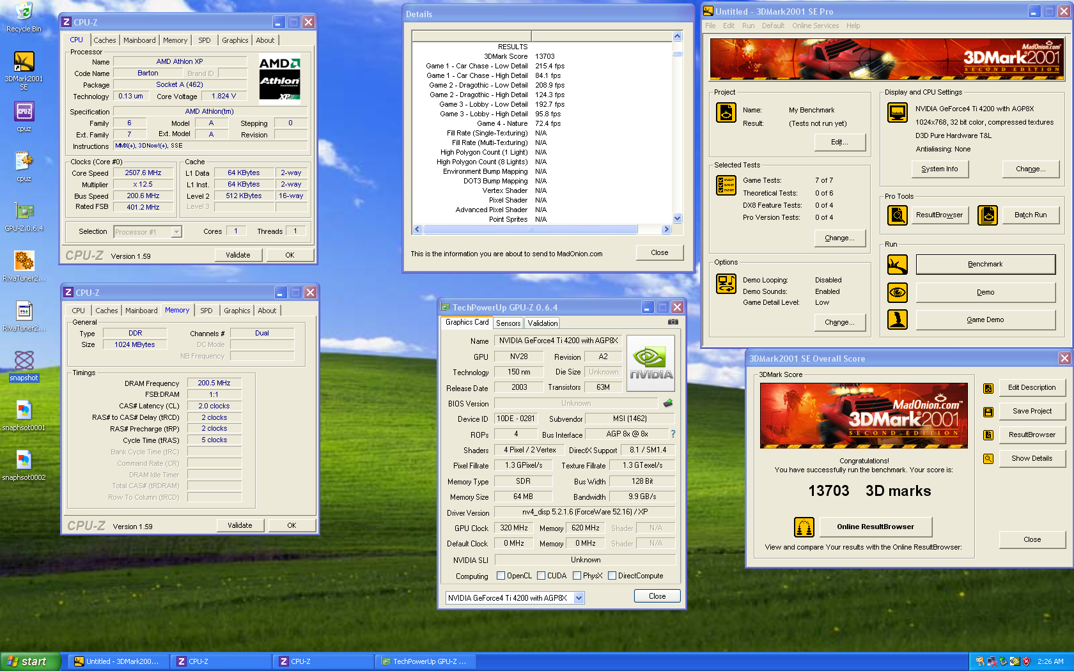This screenshot has width=1074, height=671.
Task: Select the GPU-Z.0.6.4 desktop icon
Action: (24, 216)
